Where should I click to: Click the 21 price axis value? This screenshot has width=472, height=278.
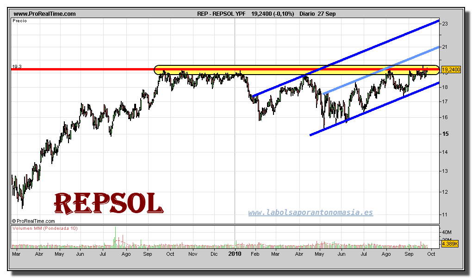tap(445, 47)
